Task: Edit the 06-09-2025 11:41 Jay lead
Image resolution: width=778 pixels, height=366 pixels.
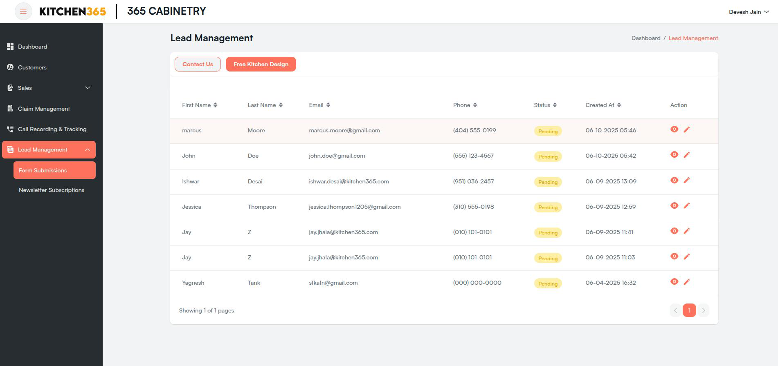Action: pos(687,231)
